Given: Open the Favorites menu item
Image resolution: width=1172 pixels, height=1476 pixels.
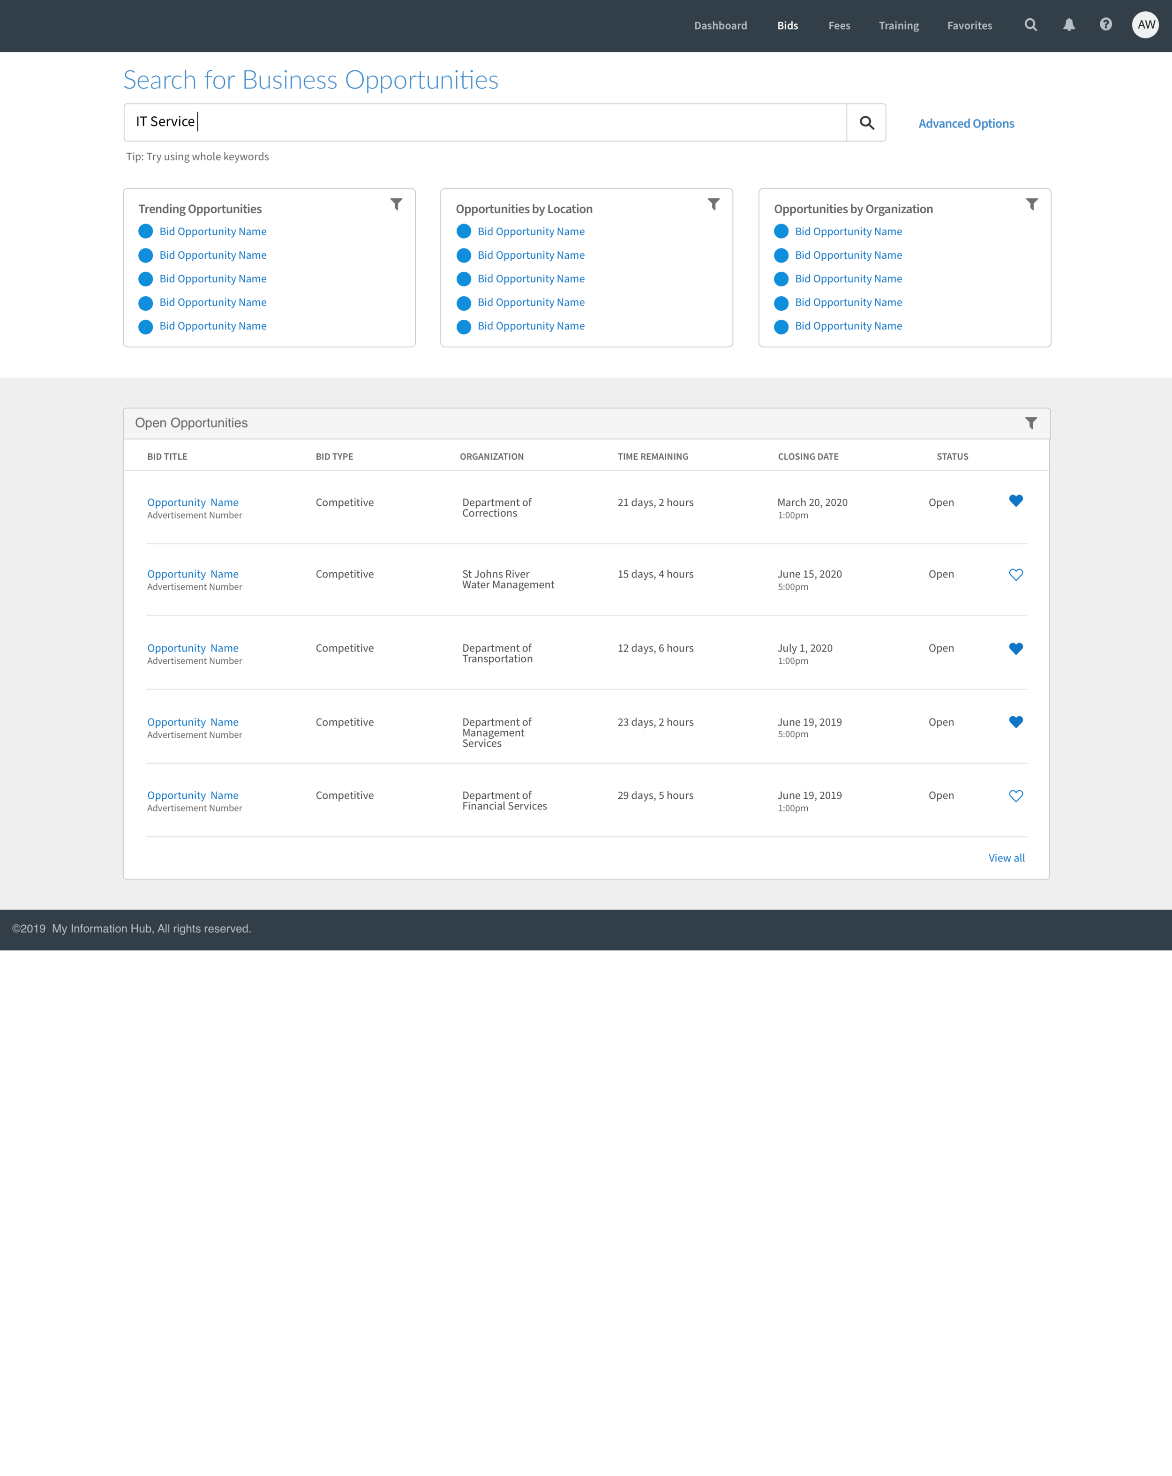Looking at the screenshot, I should coord(969,26).
